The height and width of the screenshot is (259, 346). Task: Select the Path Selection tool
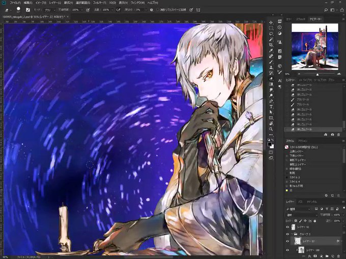pos(271,112)
